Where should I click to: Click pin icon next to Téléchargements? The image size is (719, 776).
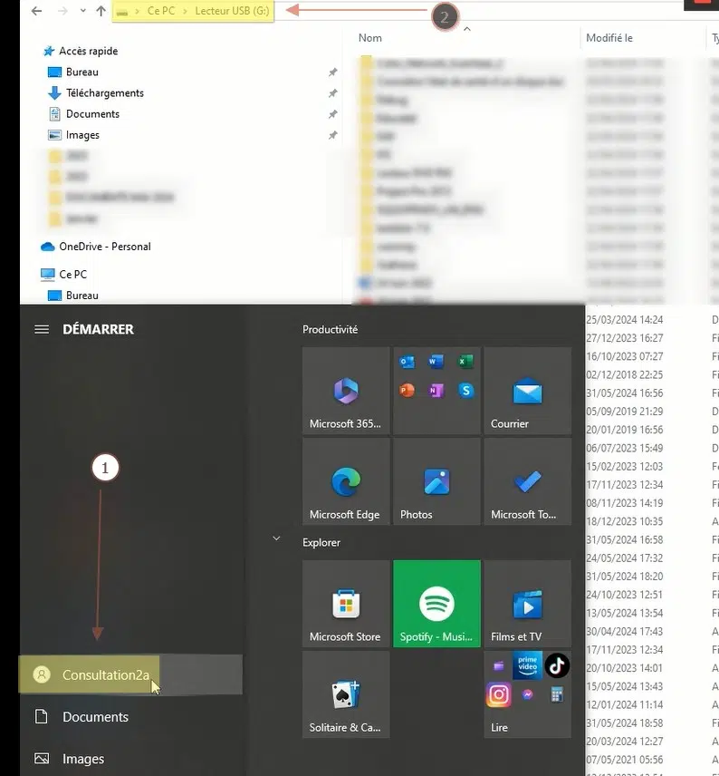tap(333, 93)
